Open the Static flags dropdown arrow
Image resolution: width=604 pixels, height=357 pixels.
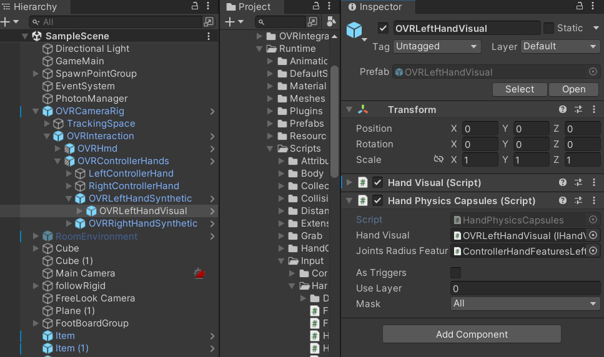(x=596, y=28)
